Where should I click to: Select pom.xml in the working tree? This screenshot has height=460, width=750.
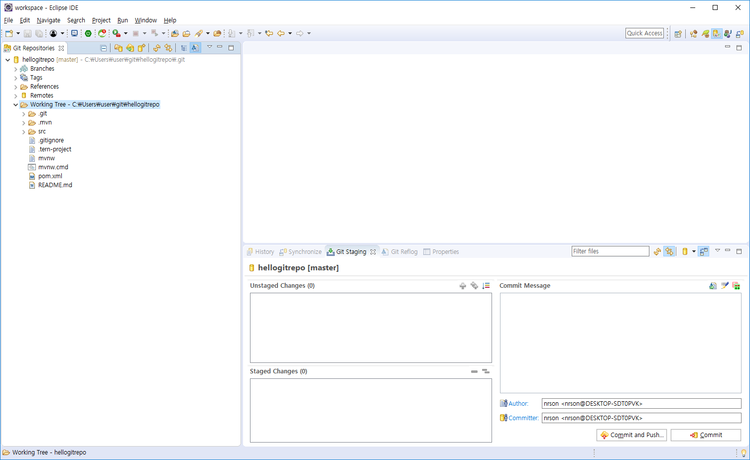click(50, 176)
